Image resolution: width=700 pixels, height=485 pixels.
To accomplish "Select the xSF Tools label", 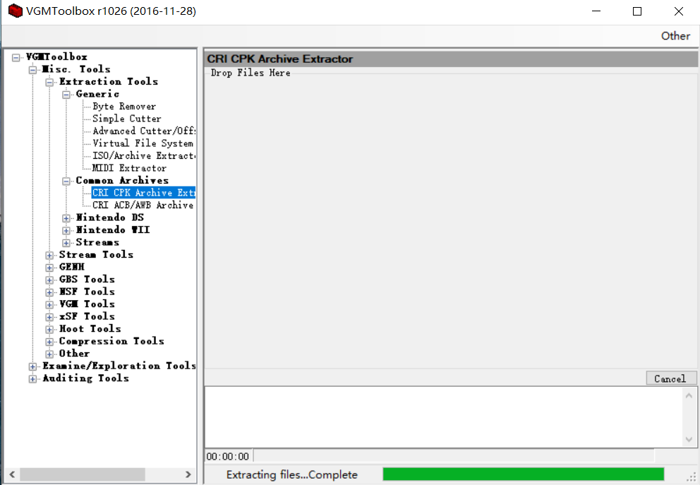I will (x=87, y=316).
